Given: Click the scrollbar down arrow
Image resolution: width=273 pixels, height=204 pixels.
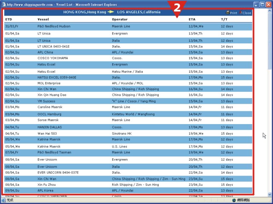Looking at the screenshot, I should click(x=270, y=194).
